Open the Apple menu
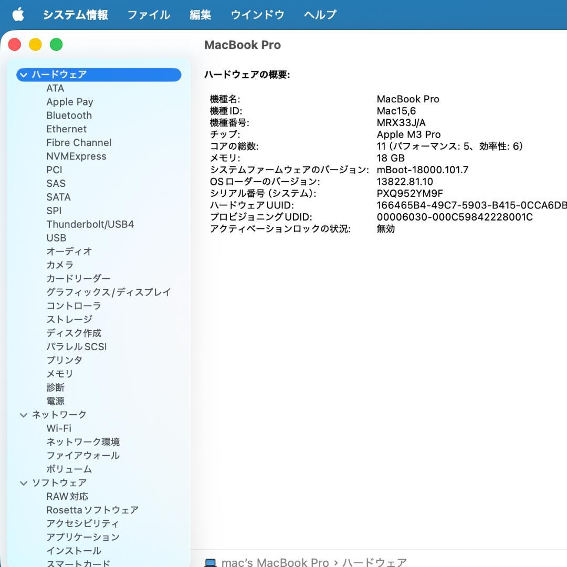Viewport: 567px width, 567px height. [18, 15]
